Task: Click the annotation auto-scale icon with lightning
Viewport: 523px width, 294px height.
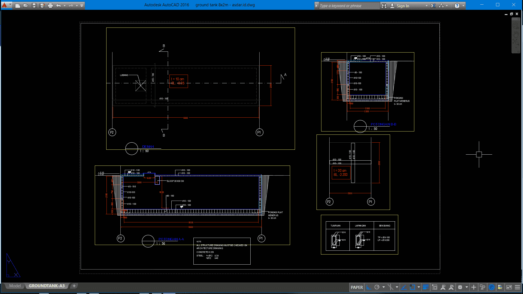Action: tap(451, 287)
